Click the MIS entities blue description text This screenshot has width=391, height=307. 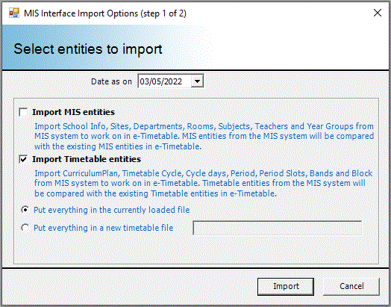coord(204,136)
